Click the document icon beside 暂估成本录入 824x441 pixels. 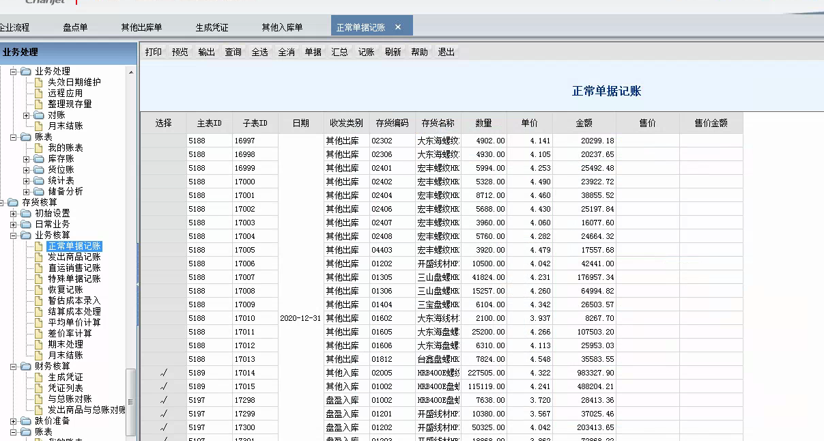tap(39, 300)
